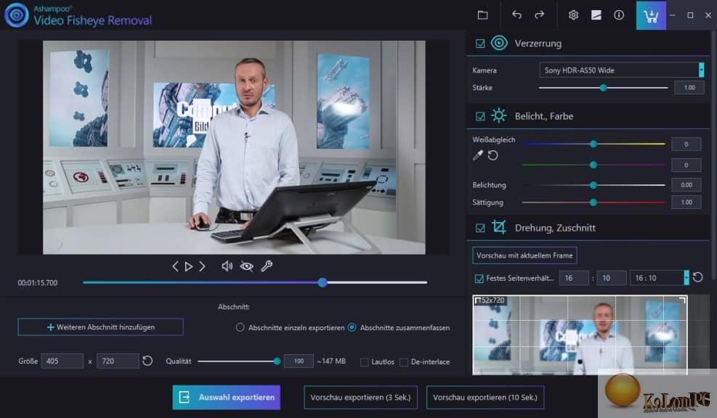This screenshot has height=418, width=717.
Task: Step to previous frame
Action: point(175,266)
